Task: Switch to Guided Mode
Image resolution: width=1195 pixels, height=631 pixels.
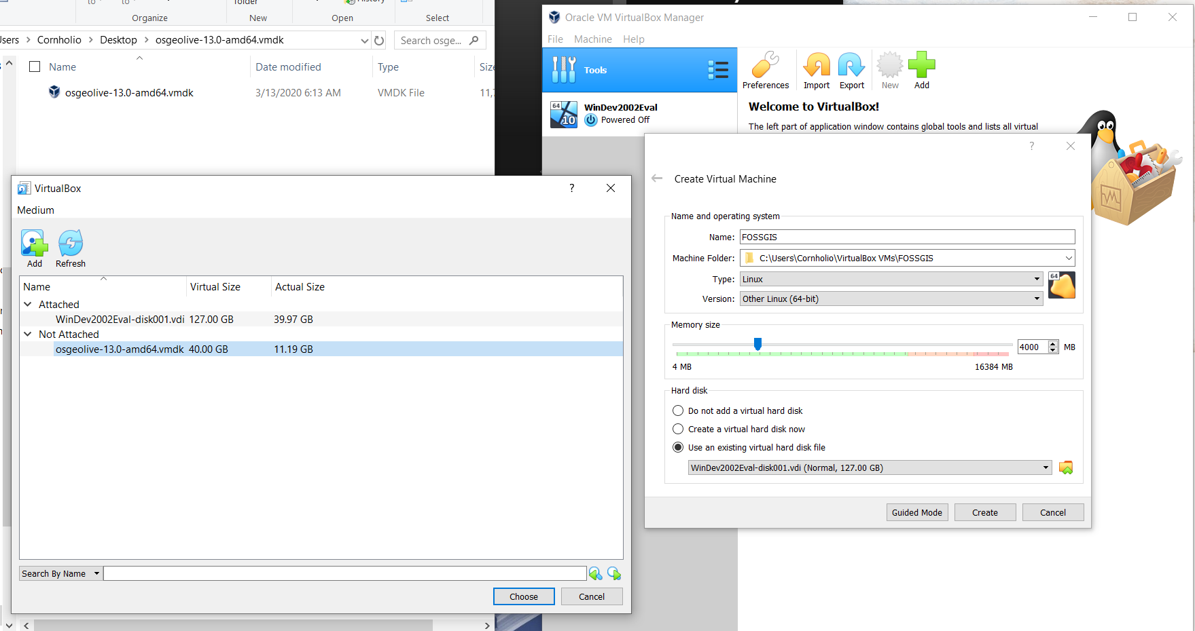Action: [917, 512]
